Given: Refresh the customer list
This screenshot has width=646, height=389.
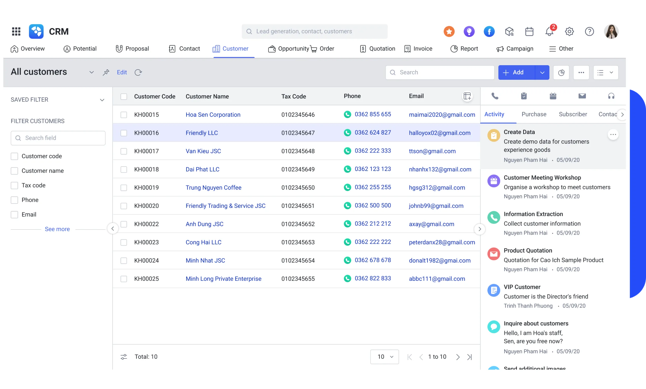Looking at the screenshot, I should tap(138, 72).
